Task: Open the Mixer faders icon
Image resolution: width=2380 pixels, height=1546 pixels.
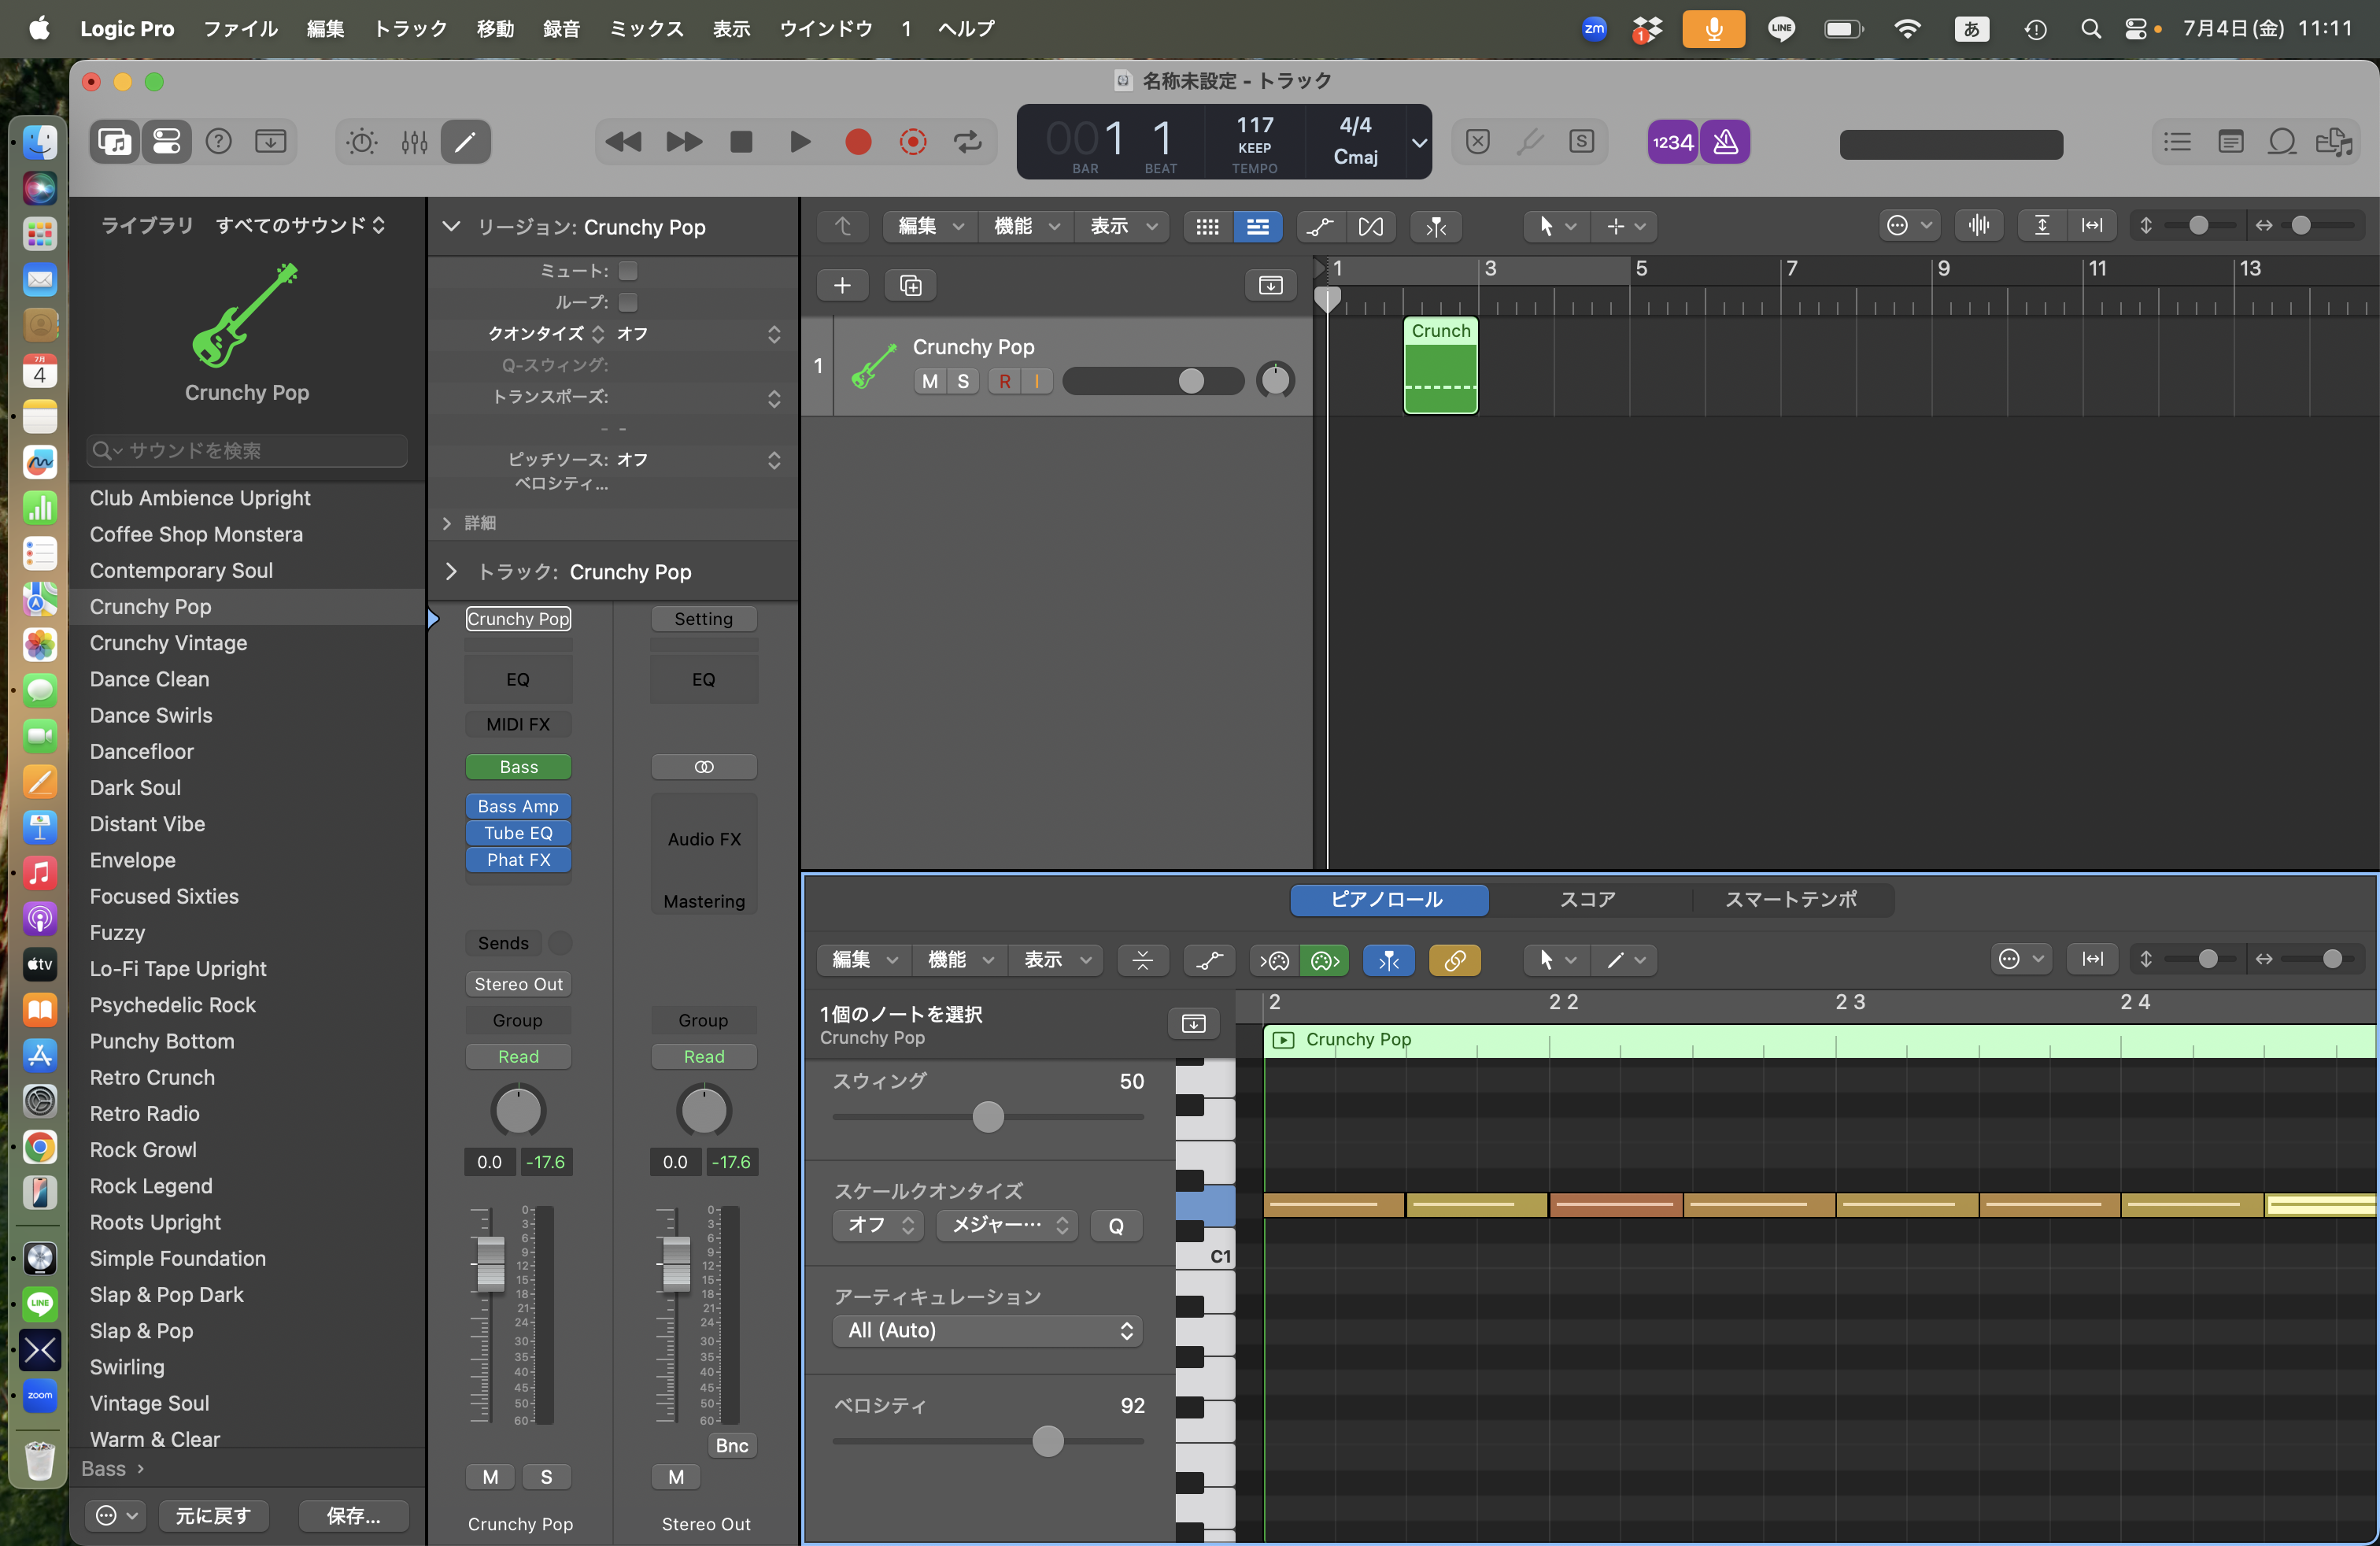Action: (414, 142)
